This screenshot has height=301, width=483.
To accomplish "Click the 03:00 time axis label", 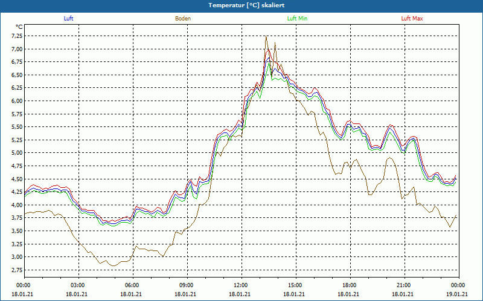I will [x=79, y=285].
